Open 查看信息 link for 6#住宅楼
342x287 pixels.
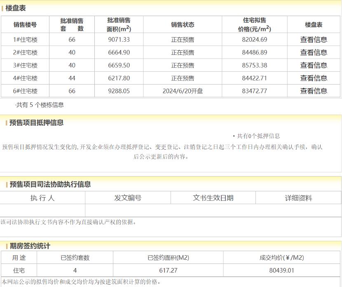pos(314,91)
